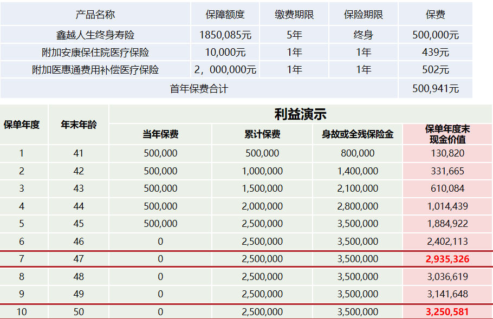Click the 产品名称 header cell
The height and width of the screenshot is (319, 493).
[95, 14]
